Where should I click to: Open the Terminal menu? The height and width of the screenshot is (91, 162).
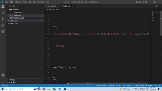pos(41,2)
